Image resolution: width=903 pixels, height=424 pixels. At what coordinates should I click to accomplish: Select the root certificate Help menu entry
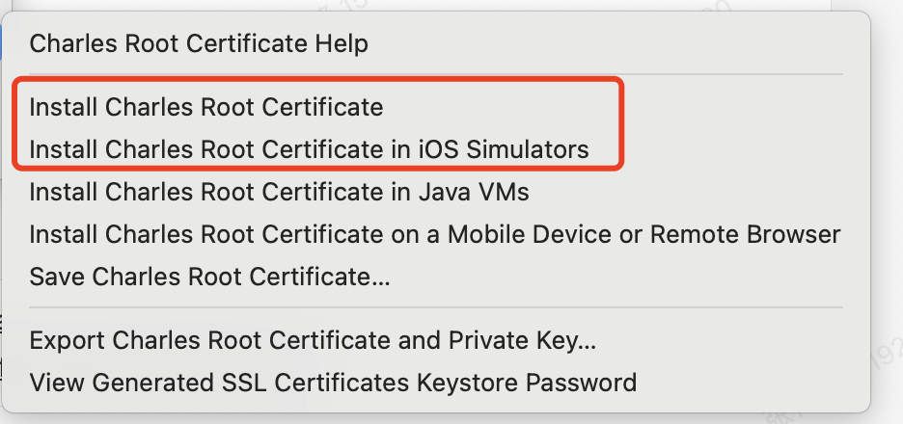(199, 43)
